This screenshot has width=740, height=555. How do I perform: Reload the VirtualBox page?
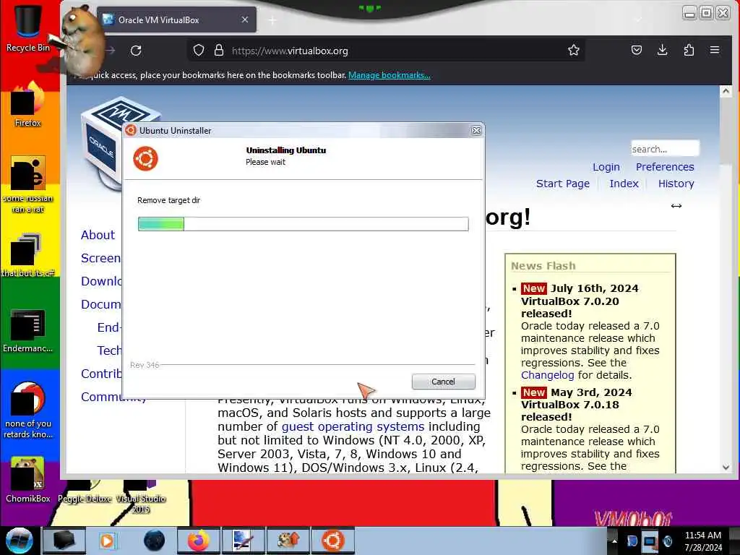click(136, 51)
